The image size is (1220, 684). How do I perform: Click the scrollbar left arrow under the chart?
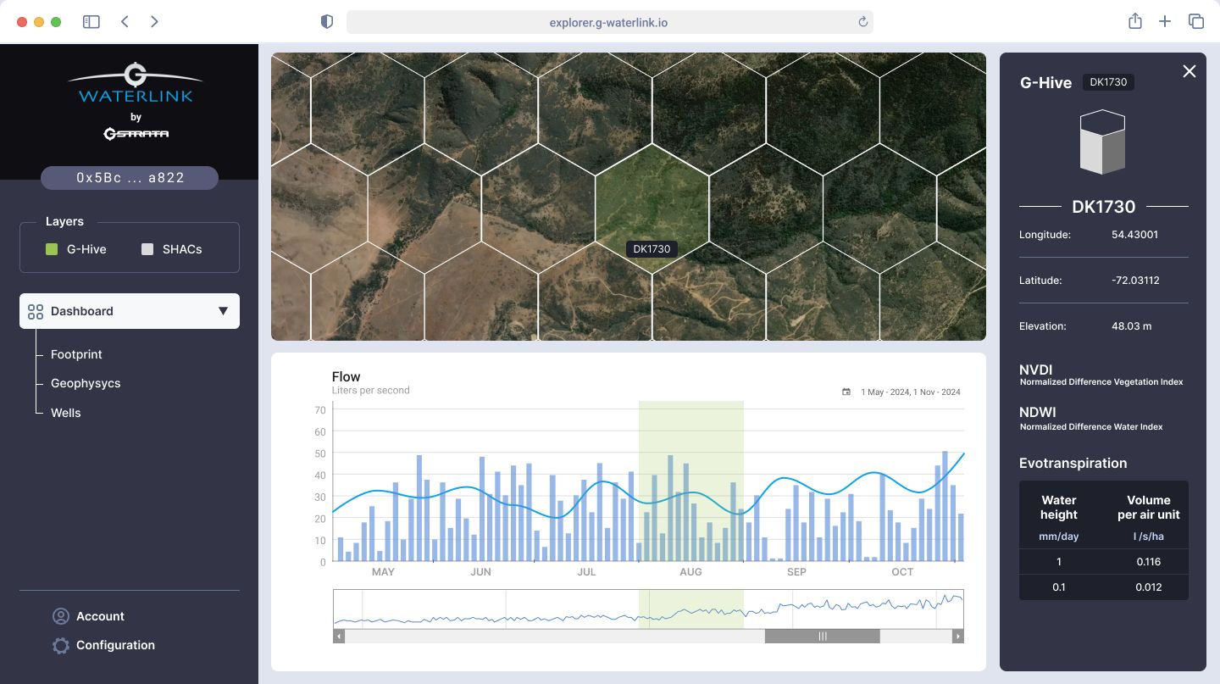click(x=339, y=636)
